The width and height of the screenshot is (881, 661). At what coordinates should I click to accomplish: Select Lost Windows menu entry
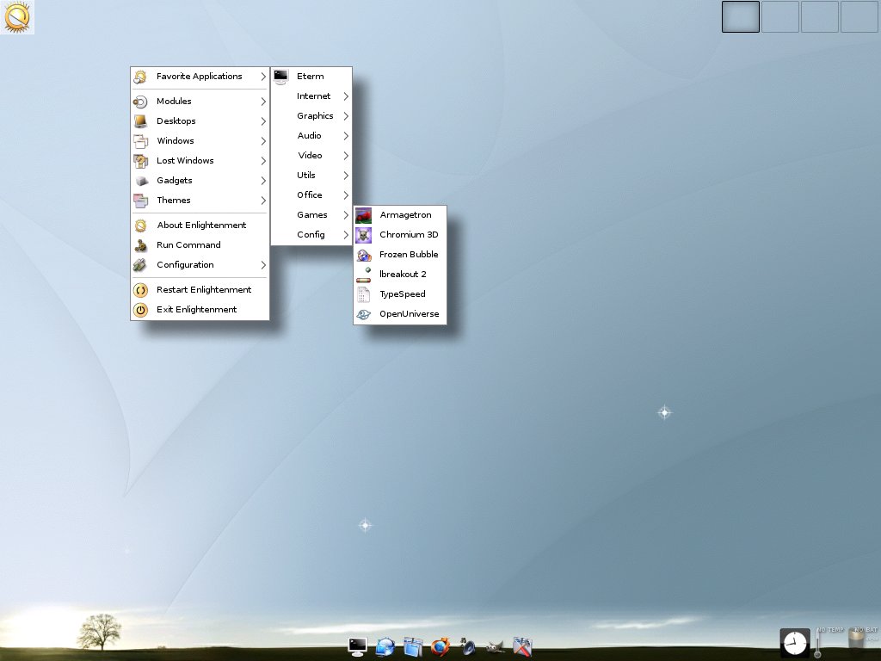(200, 161)
